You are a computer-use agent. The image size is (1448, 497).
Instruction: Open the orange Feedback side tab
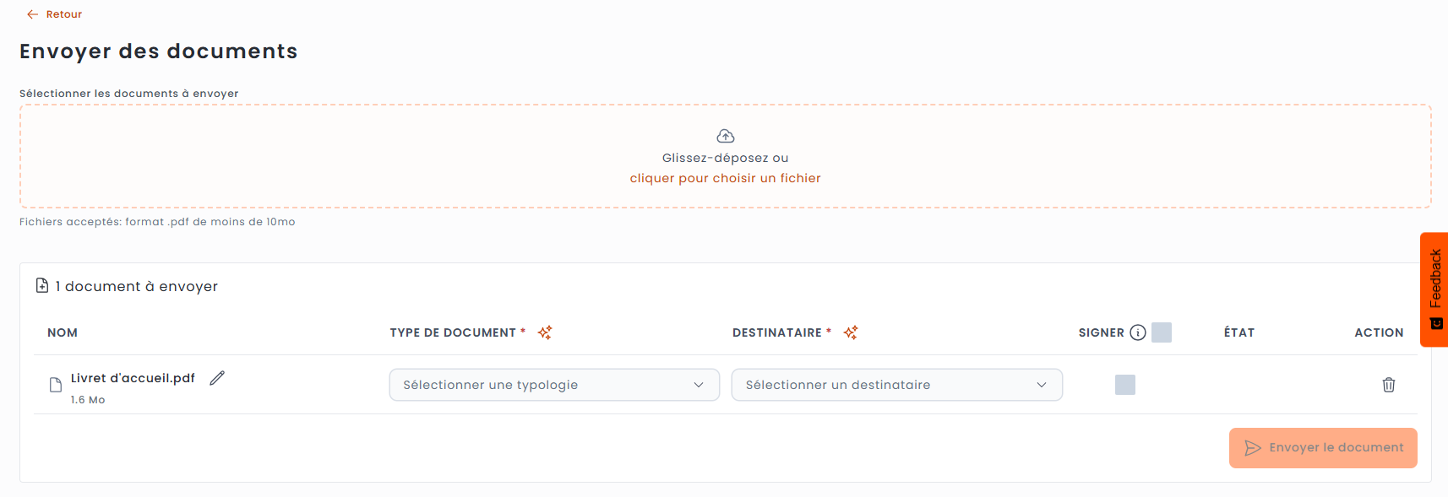click(x=1434, y=289)
